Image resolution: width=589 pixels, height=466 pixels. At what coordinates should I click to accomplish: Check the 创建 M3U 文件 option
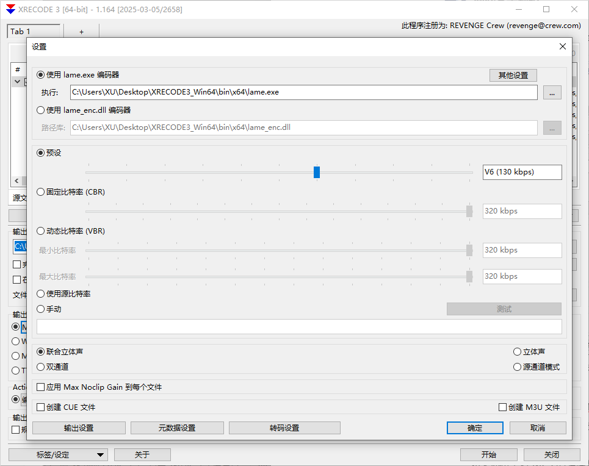click(x=502, y=407)
